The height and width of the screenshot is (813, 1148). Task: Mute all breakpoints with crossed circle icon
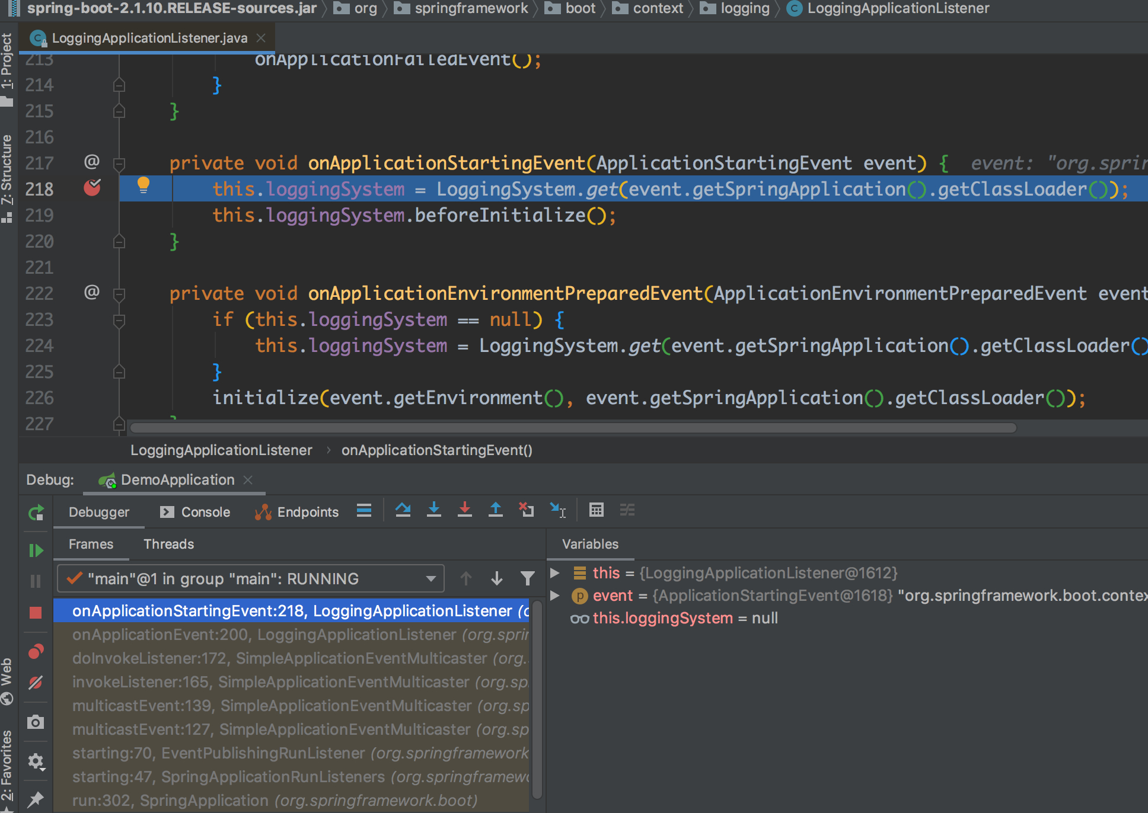(x=36, y=683)
